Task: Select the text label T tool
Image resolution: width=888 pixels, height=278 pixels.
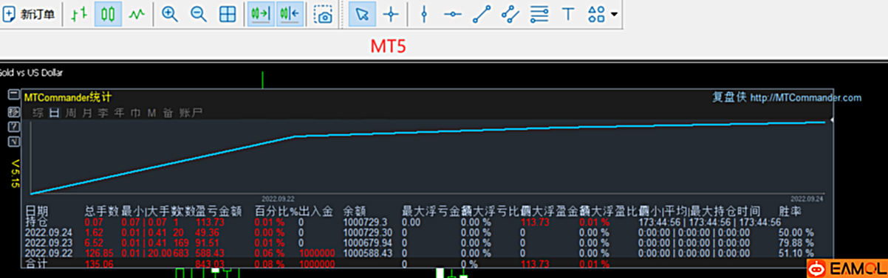Action: coord(568,14)
